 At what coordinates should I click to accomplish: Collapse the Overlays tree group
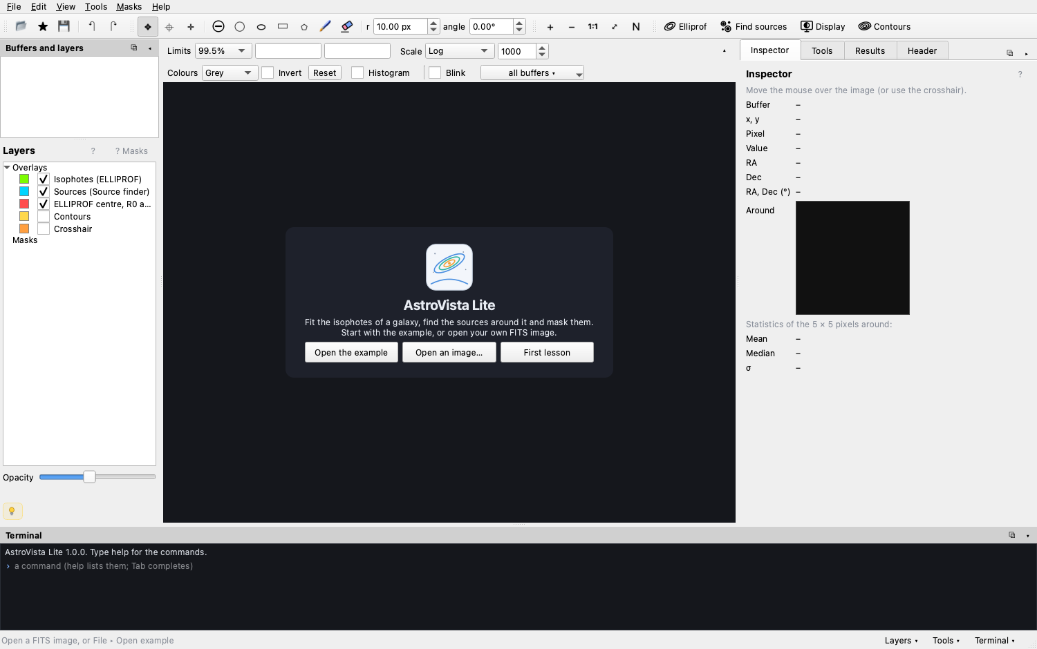coord(7,168)
